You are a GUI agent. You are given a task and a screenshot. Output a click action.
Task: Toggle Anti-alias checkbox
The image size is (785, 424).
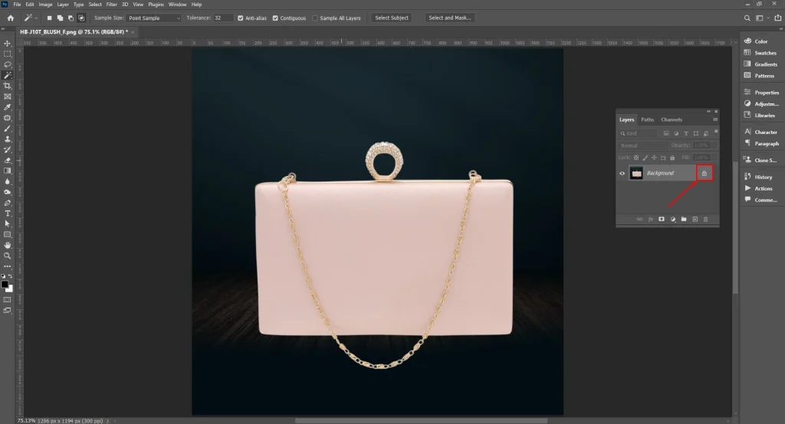[240, 18]
